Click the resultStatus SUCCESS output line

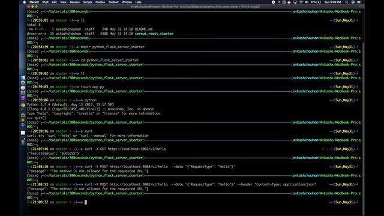(x=53, y=154)
